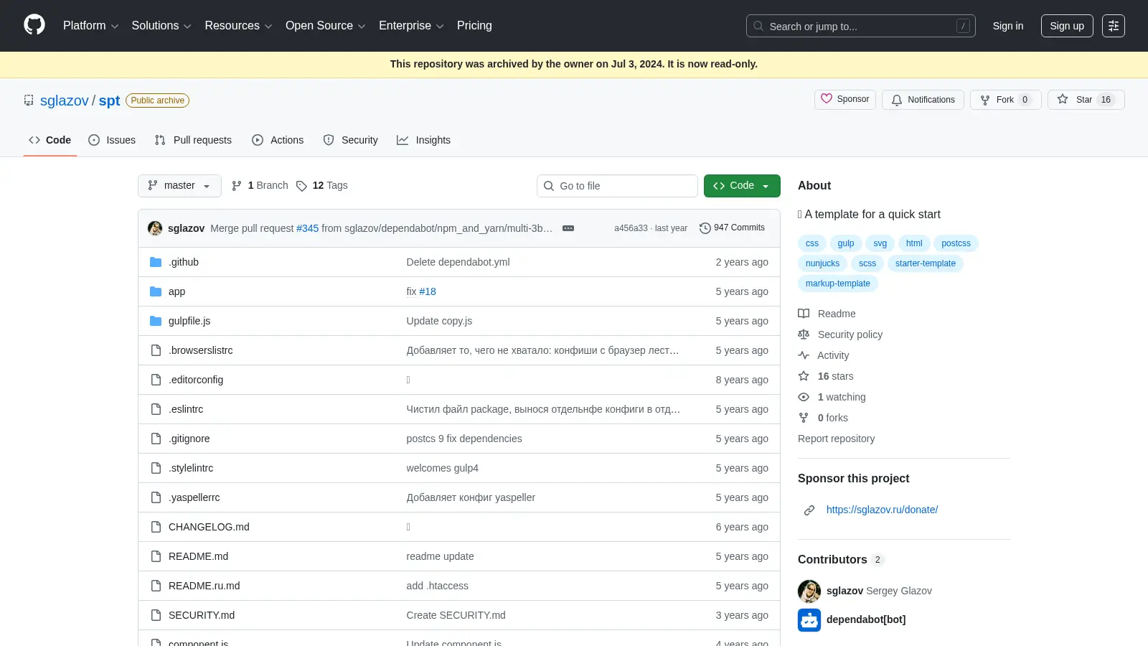Open the .github folder

pyautogui.click(x=184, y=262)
